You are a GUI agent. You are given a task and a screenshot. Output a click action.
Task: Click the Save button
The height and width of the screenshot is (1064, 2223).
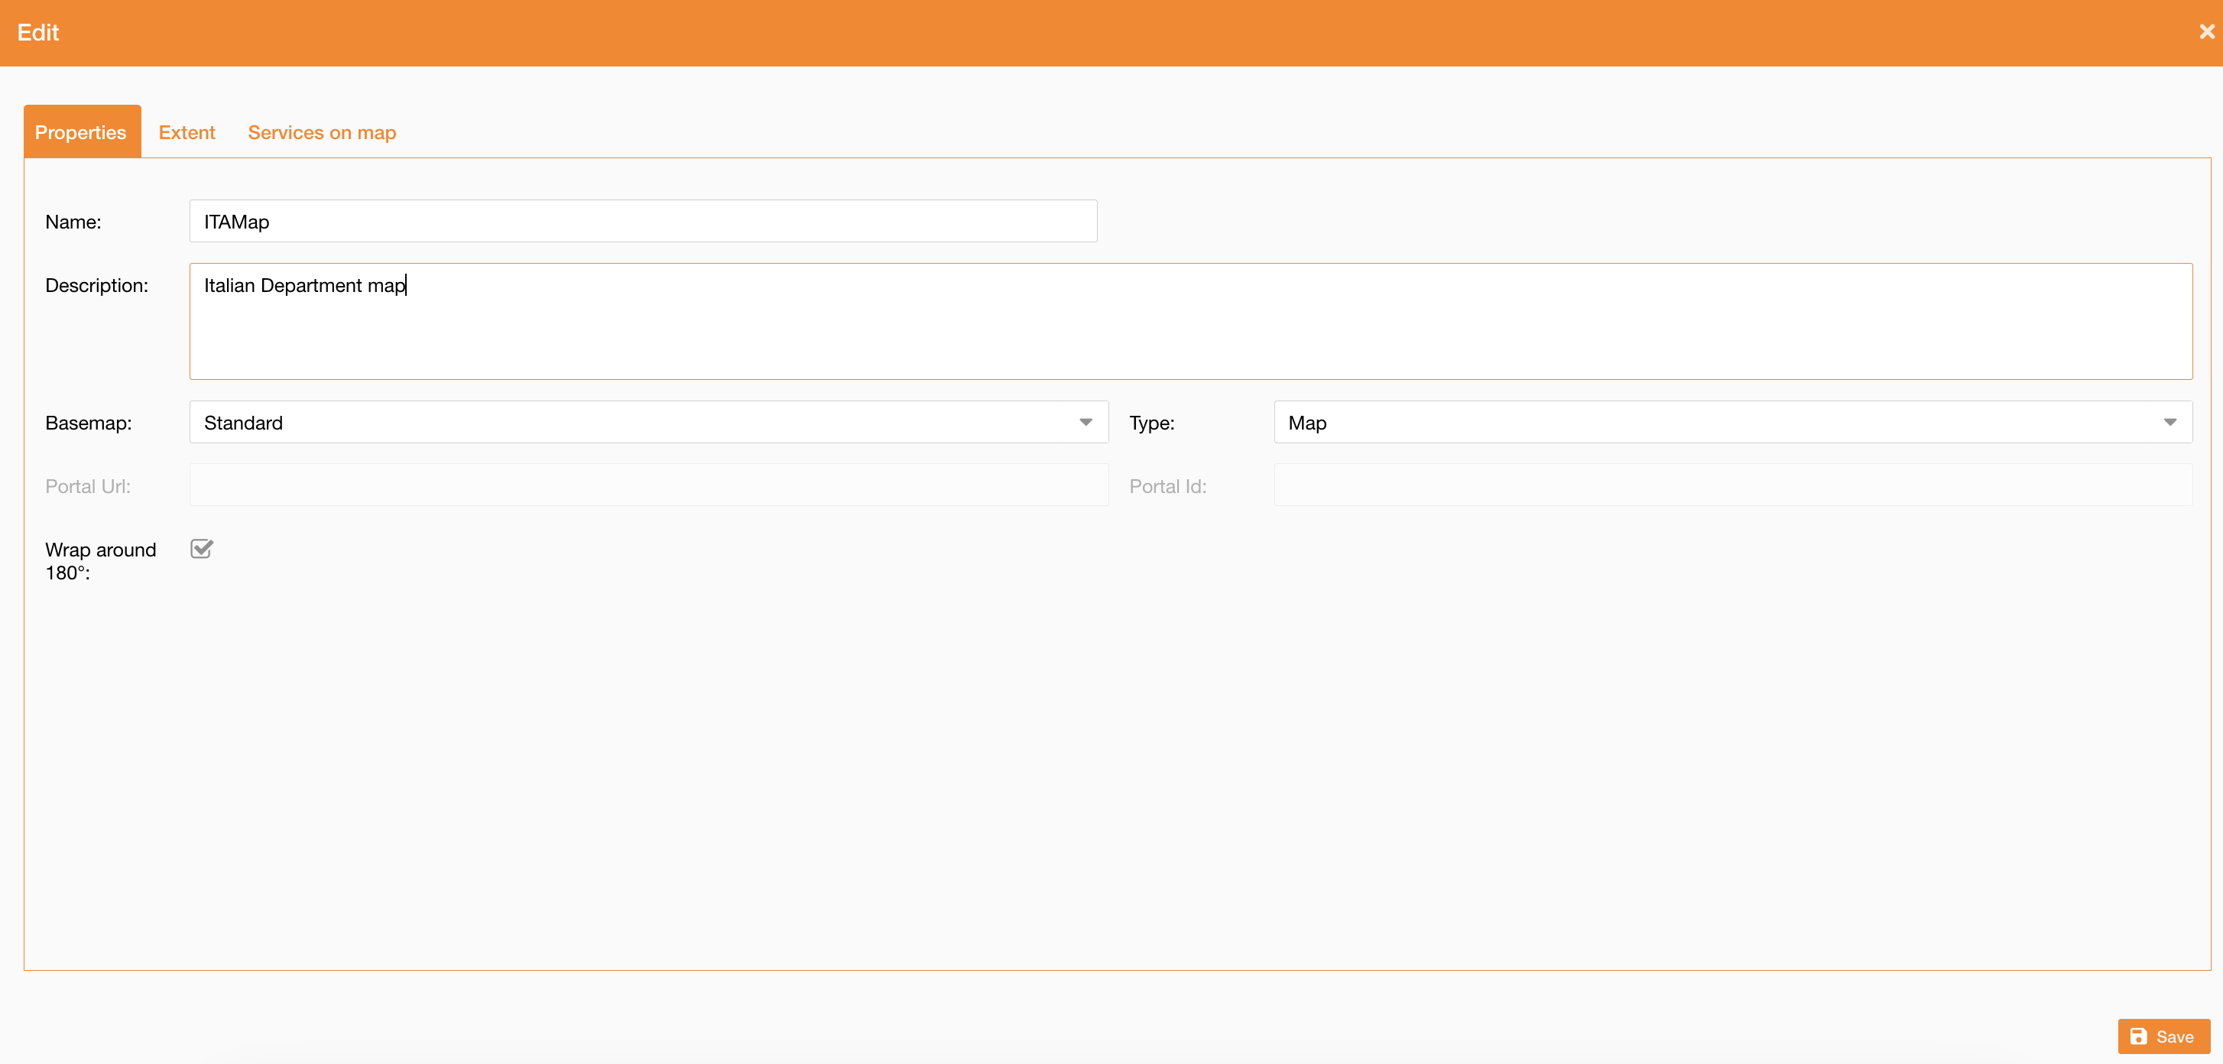2163,1036
